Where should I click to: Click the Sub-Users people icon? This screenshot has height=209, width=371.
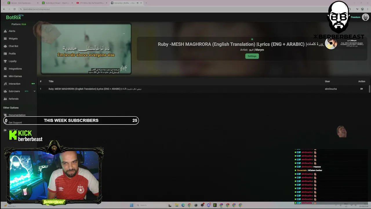point(5,91)
